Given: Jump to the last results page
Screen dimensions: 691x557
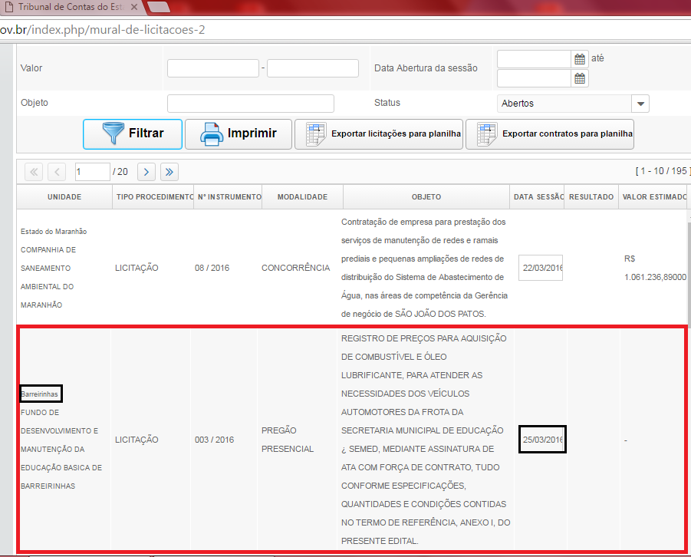Looking at the screenshot, I should click(169, 172).
